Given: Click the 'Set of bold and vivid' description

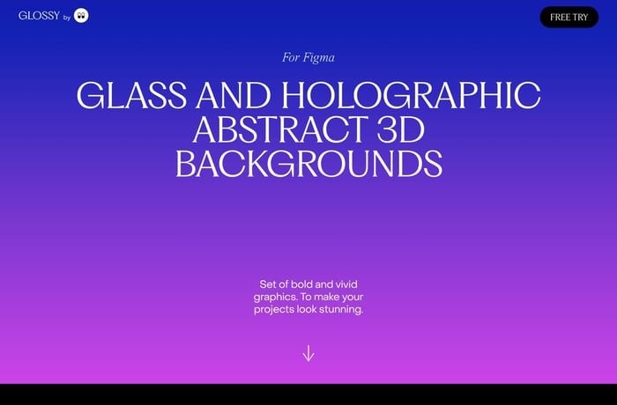Looking at the screenshot, I should click(308, 297).
